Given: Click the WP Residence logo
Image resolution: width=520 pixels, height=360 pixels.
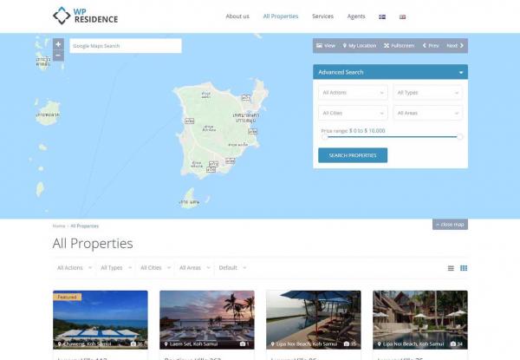Looking at the screenshot, I should 85,16.
